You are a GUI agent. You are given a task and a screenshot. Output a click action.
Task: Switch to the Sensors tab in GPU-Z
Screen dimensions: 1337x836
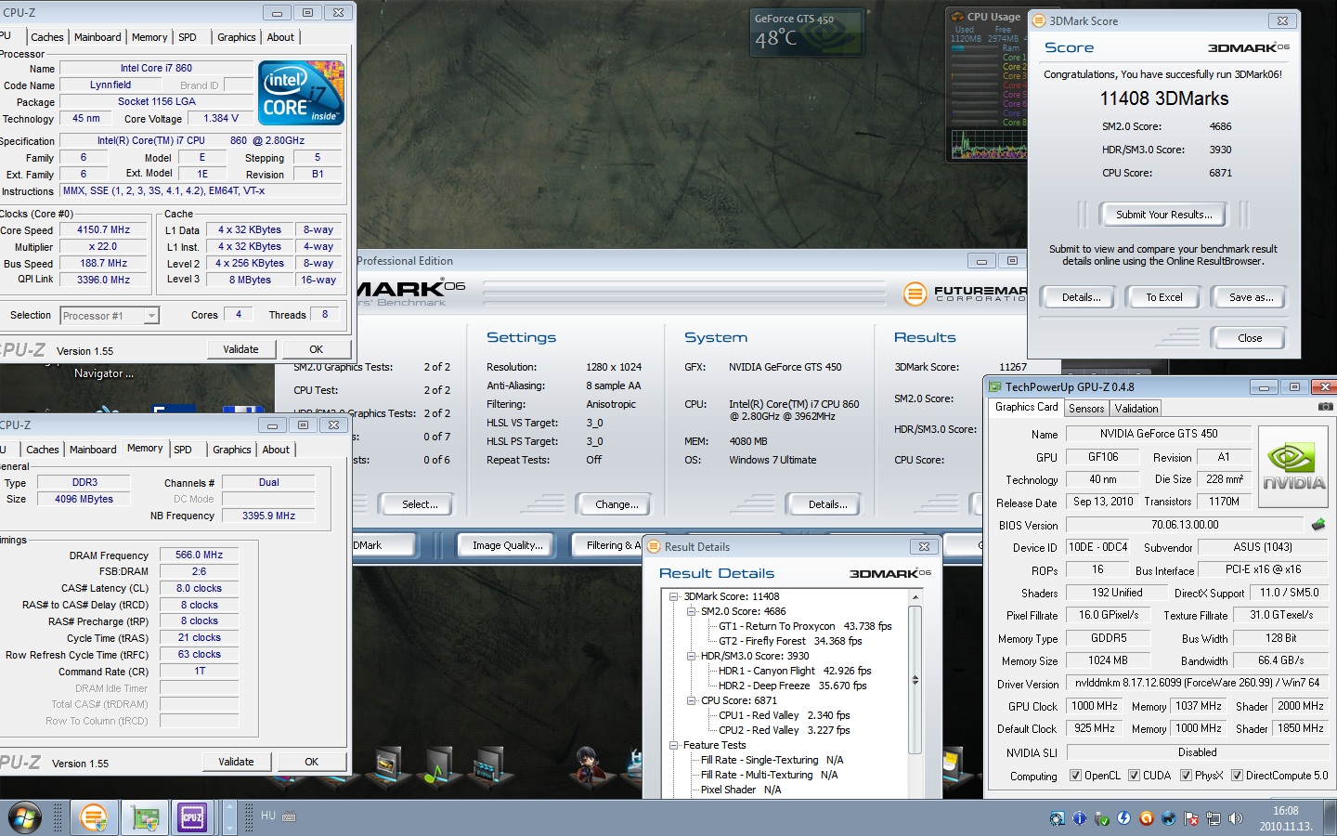pyautogui.click(x=1086, y=409)
